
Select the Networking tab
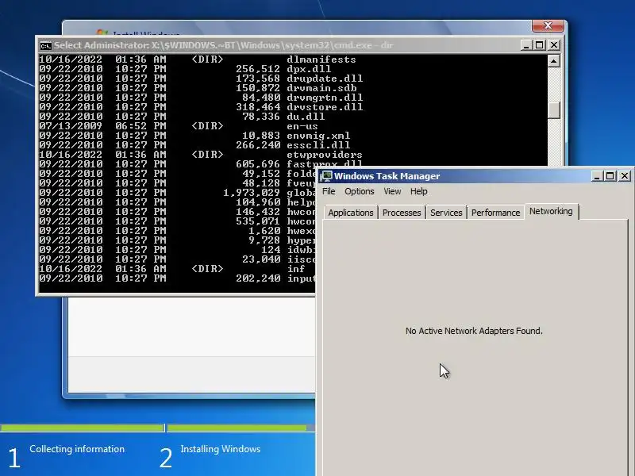[551, 211]
